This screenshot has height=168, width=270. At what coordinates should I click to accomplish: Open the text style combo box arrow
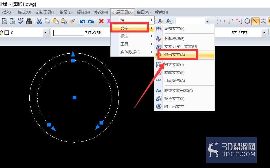pos(207,21)
